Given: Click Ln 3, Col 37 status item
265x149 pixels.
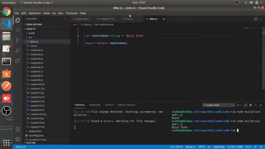Looking at the screenshot, I should point(176,147).
